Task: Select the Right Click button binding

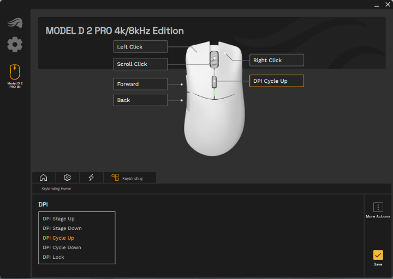Action: [276, 60]
